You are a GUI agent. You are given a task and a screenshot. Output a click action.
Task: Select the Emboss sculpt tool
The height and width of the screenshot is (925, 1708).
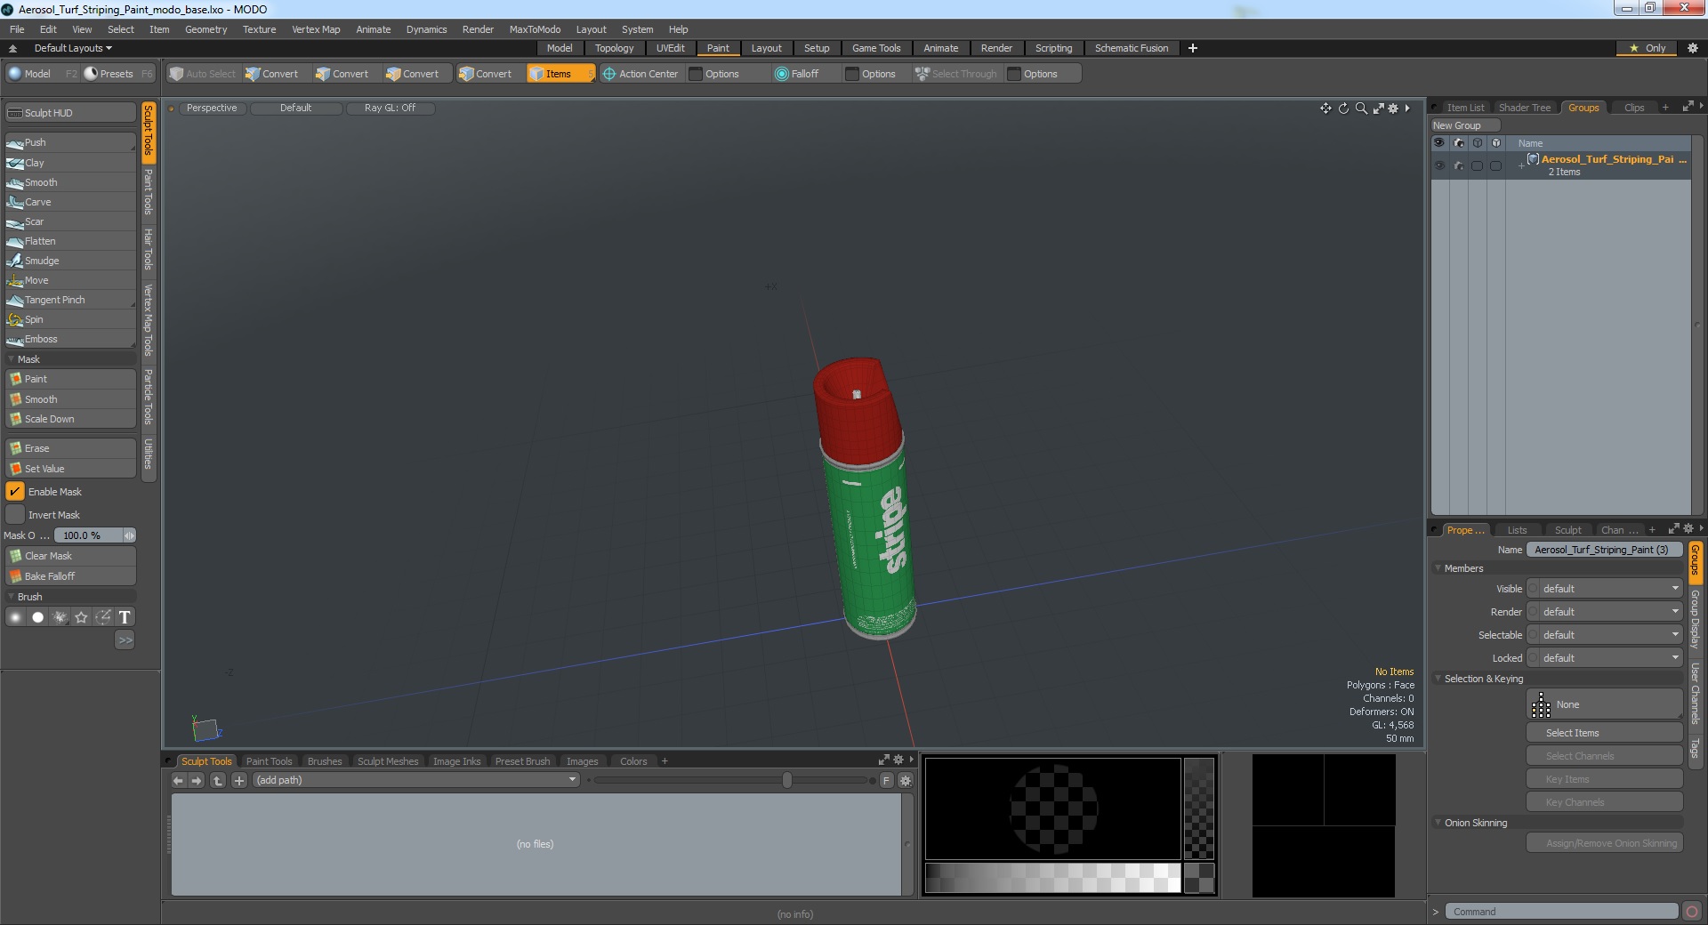pos(70,339)
